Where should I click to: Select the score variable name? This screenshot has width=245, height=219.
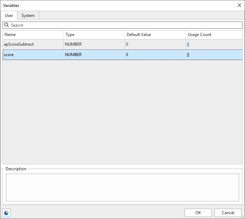[9, 55]
